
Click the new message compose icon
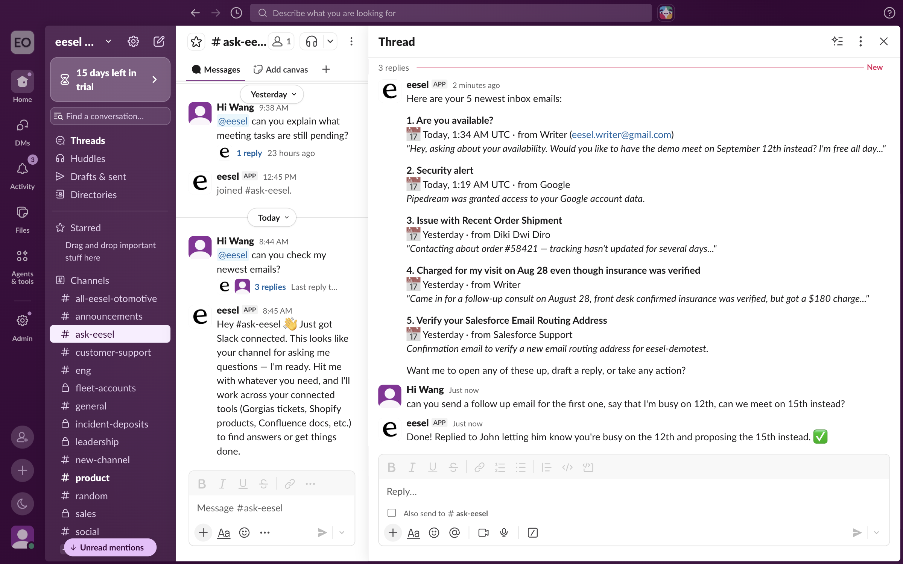(159, 41)
